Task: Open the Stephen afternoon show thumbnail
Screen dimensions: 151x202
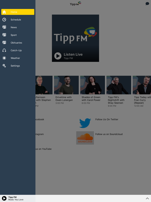Action: (x=44, y=85)
